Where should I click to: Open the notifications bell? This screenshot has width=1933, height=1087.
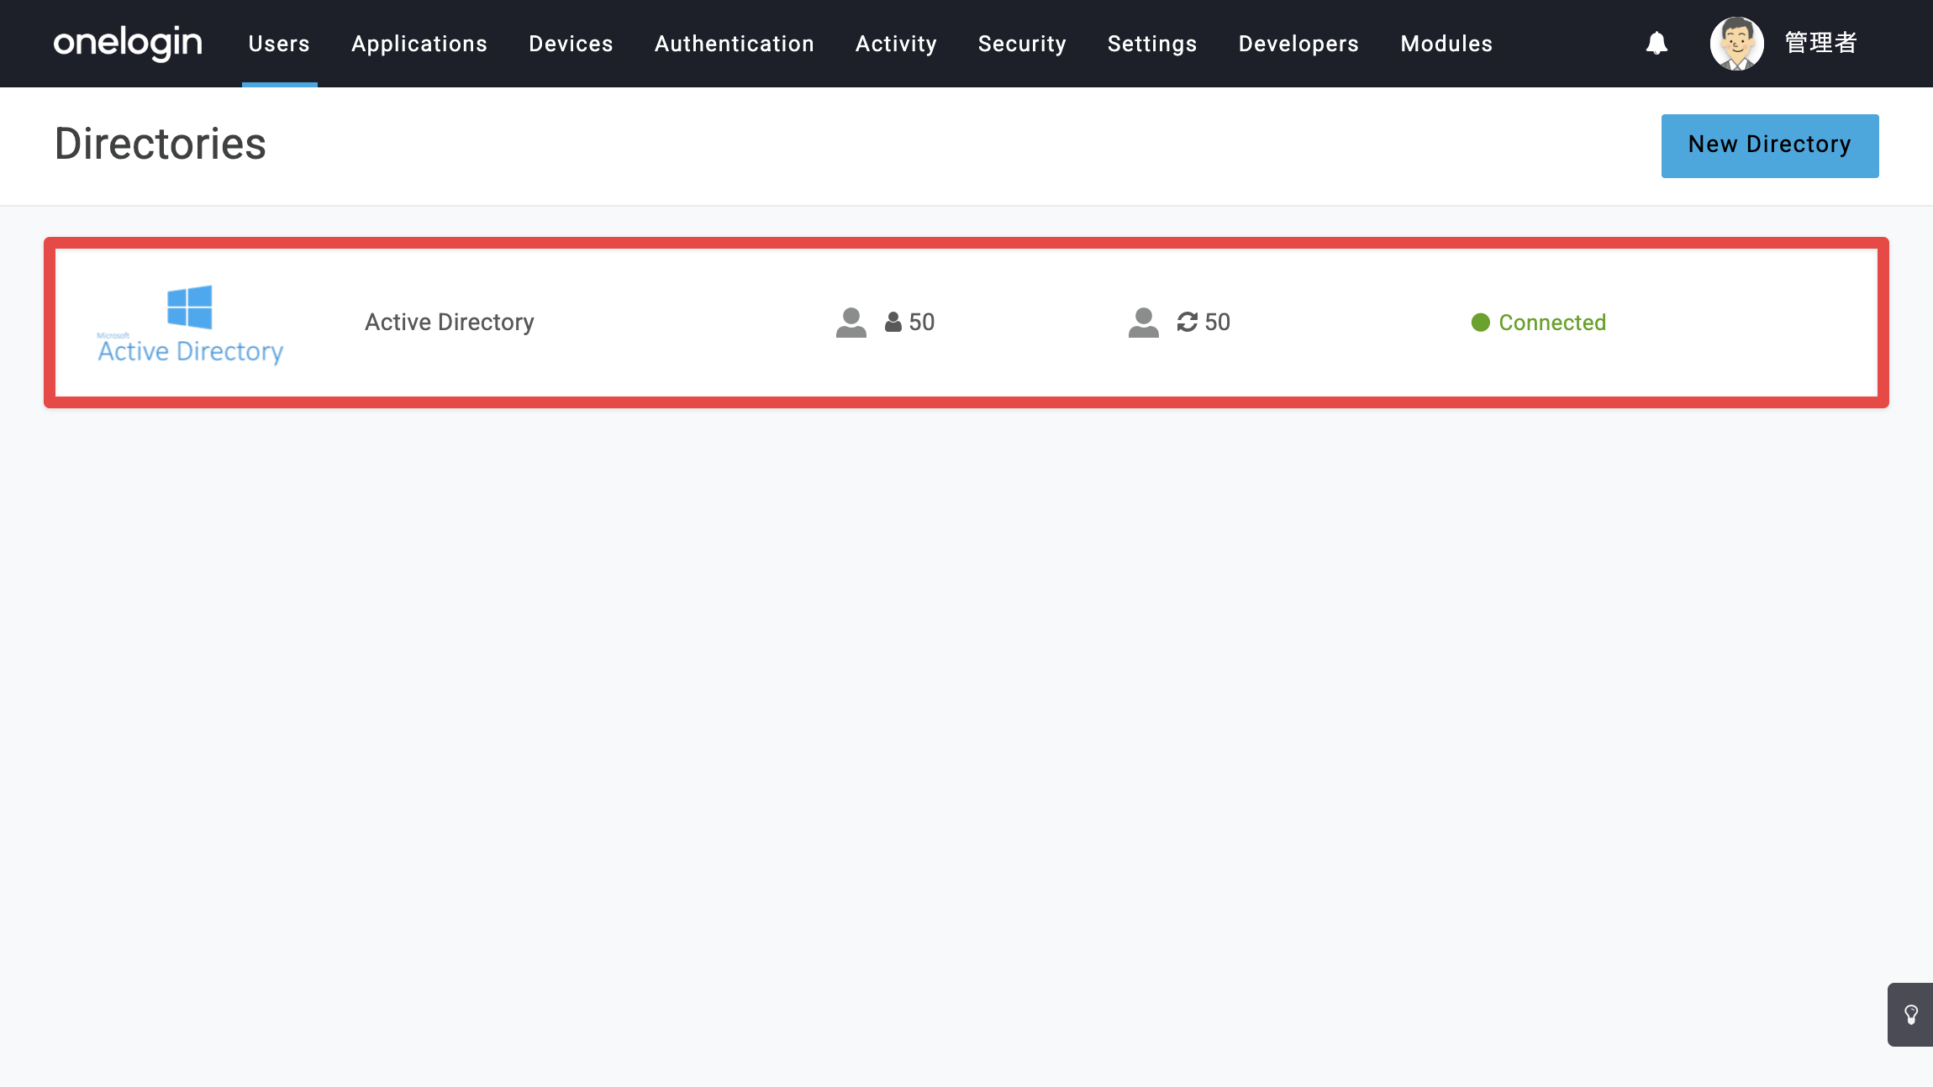1656,43
